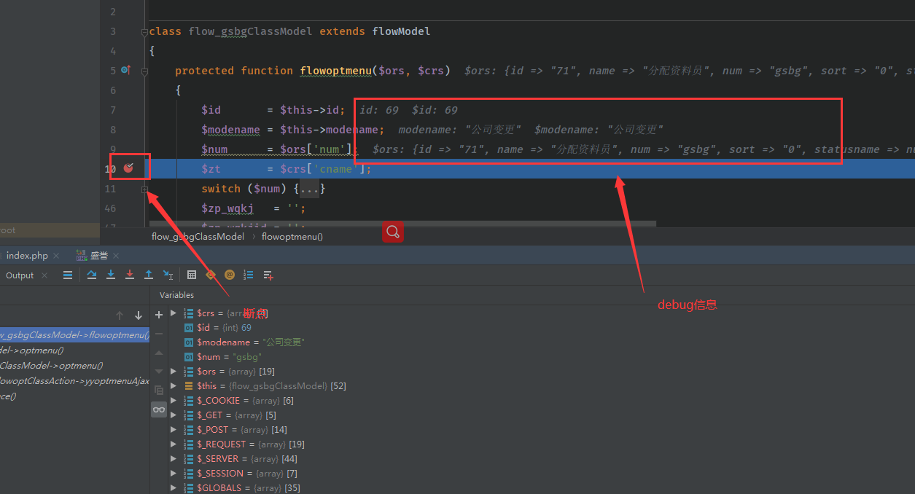Click the red magnifier search icon

coord(392,232)
